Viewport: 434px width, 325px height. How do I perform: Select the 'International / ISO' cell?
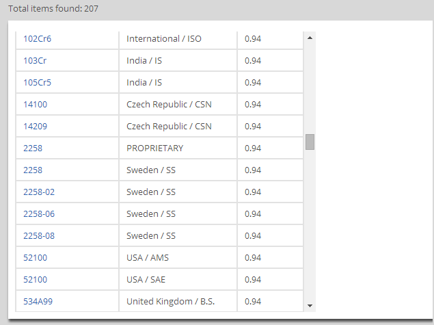click(178, 39)
